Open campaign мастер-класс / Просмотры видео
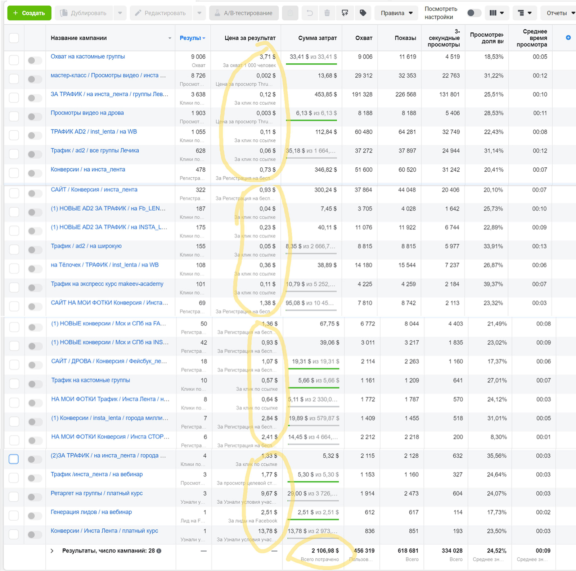 point(108,75)
